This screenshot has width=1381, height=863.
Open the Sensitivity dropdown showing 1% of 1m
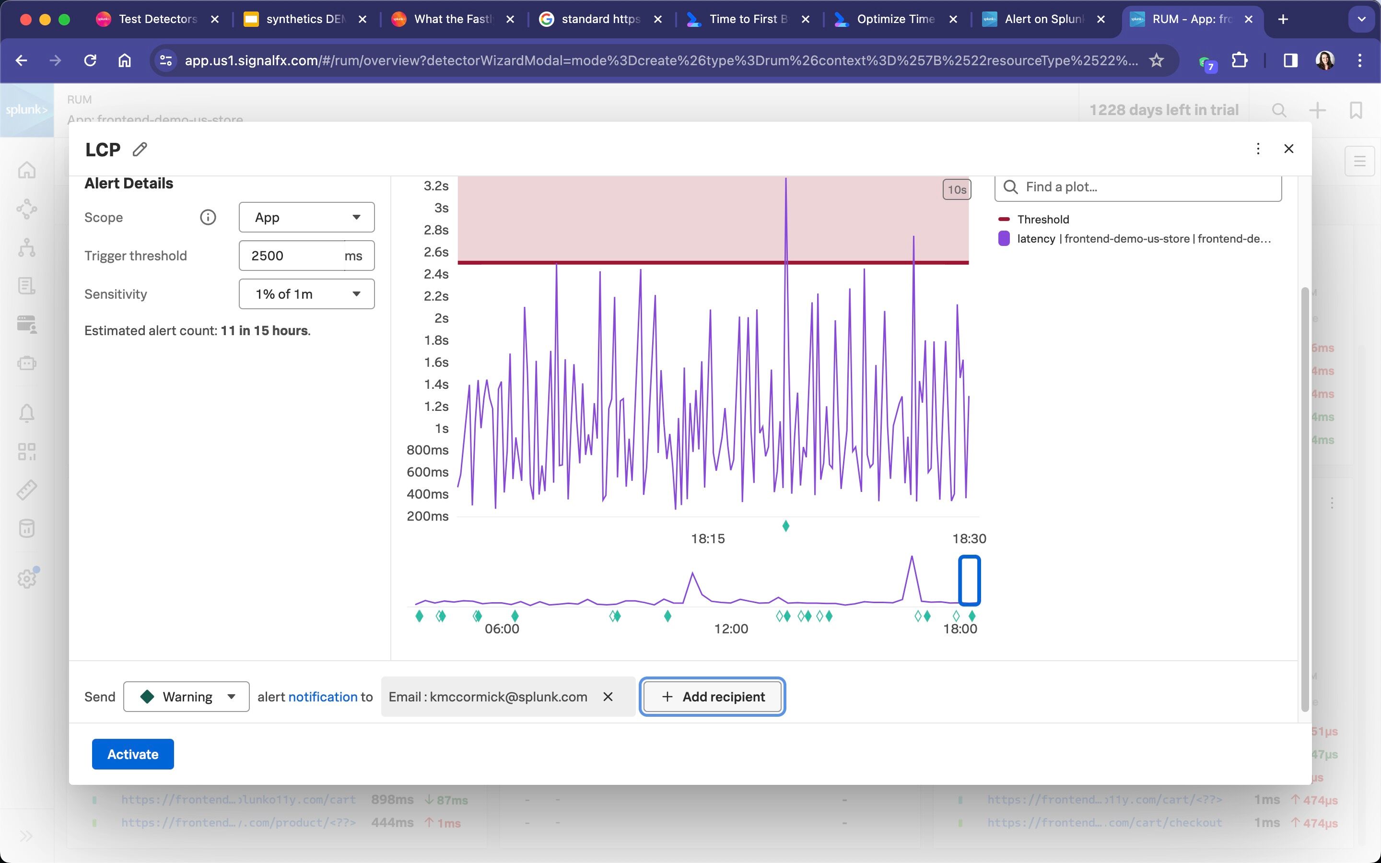(x=306, y=294)
